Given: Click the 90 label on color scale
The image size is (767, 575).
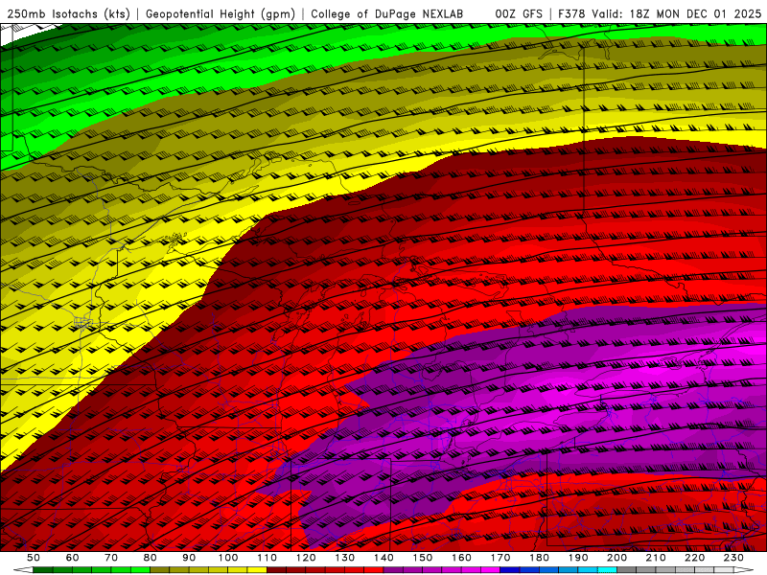Looking at the screenshot, I should 189,558.
